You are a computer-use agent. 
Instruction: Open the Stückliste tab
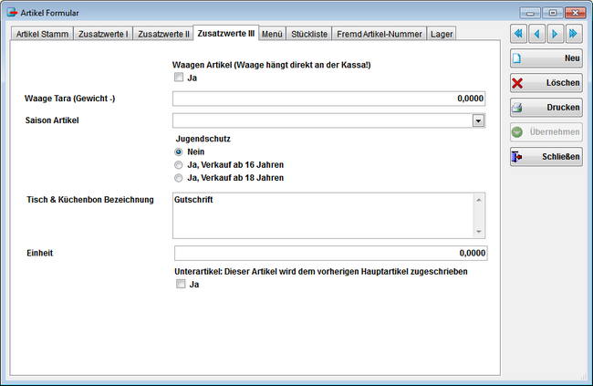pyautogui.click(x=309, y=34)
